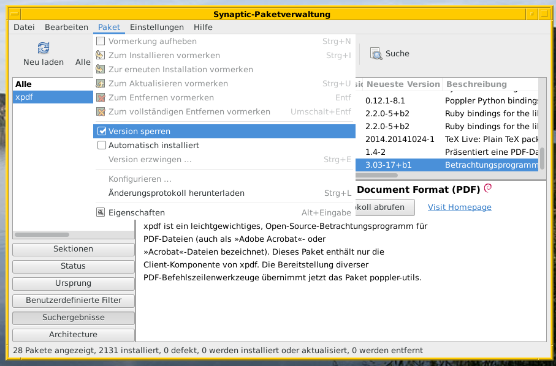Click the horizontal scrollbar below the package list

43,234
